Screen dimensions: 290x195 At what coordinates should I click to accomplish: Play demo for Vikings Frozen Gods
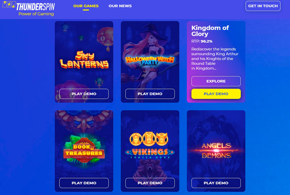[x=150, y=183]
